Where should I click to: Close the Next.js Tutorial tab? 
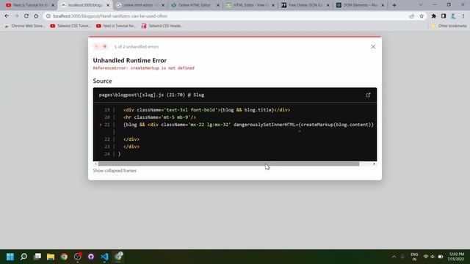pyautogui.click(x=53, y=5)
